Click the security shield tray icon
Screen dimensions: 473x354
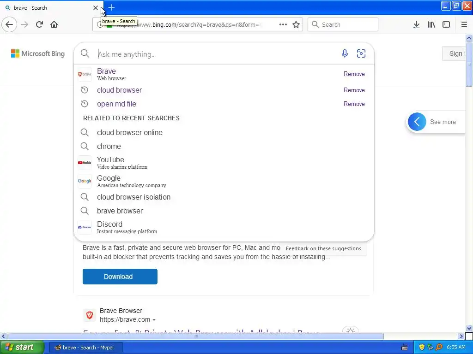coord(422,347)
